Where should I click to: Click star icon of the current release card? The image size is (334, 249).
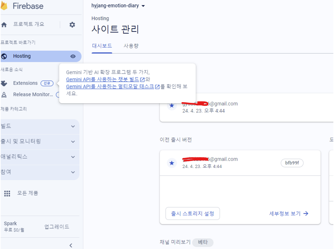pos(172,105)
